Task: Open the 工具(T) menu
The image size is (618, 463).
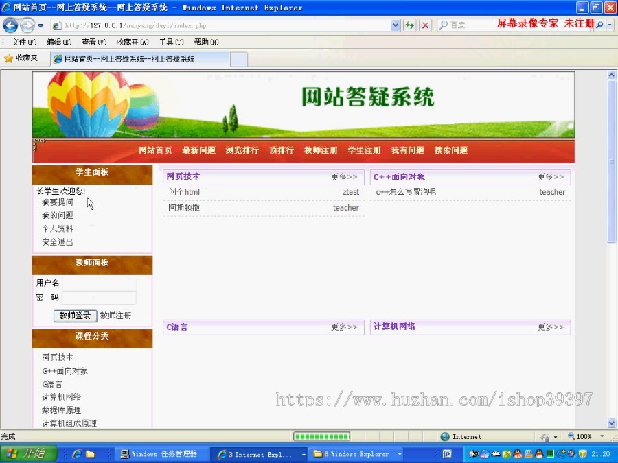Action: point(171,42)
